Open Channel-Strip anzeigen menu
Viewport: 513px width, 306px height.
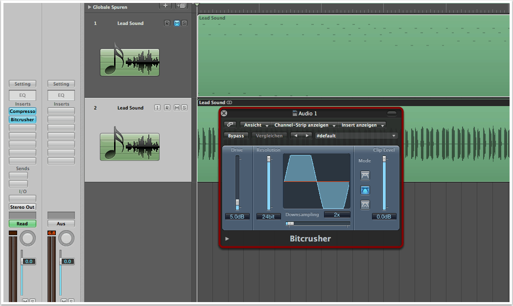click(304, 126)
